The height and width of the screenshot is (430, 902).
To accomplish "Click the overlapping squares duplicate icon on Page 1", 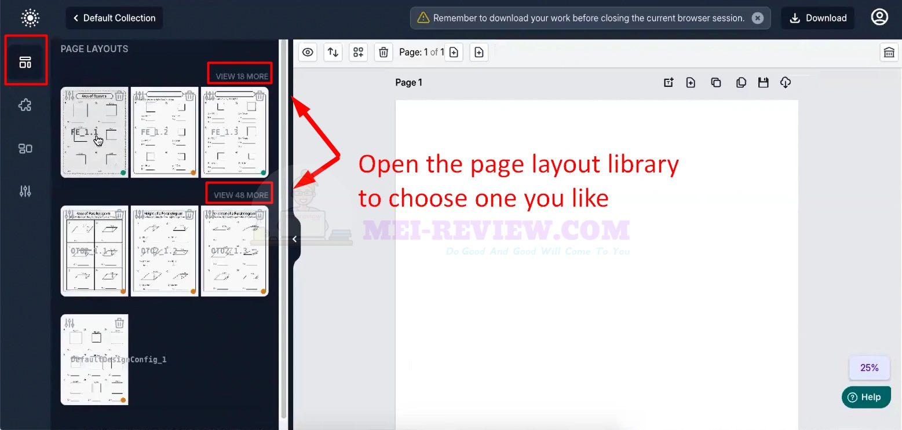I will pos(716,83).
